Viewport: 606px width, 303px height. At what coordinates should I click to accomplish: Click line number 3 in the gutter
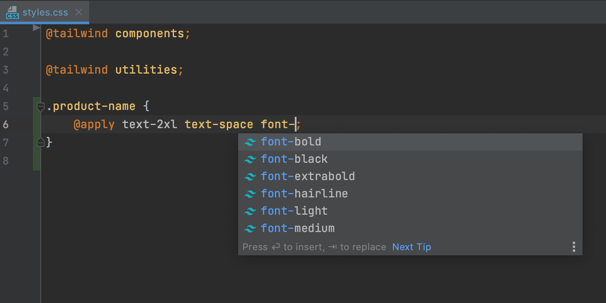[x=6, y=70]
